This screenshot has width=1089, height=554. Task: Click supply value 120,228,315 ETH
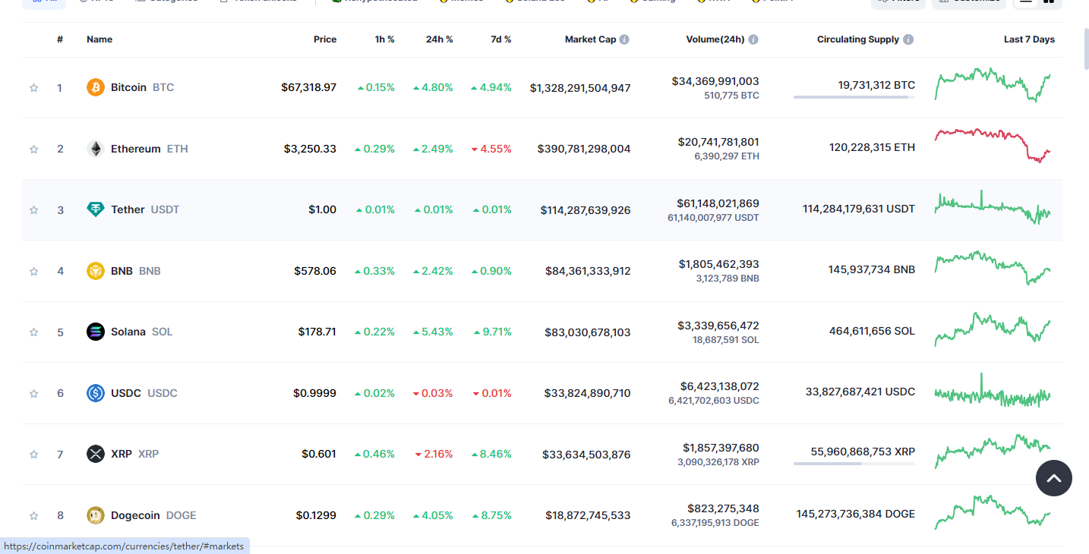tap(872, 147)
